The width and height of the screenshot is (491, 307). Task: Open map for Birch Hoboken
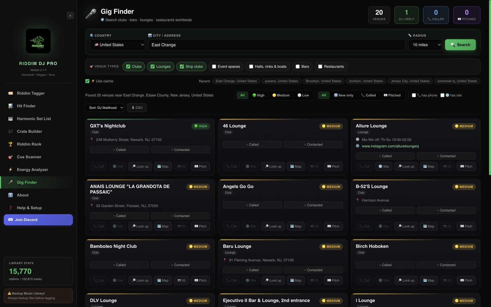[429, 280]
